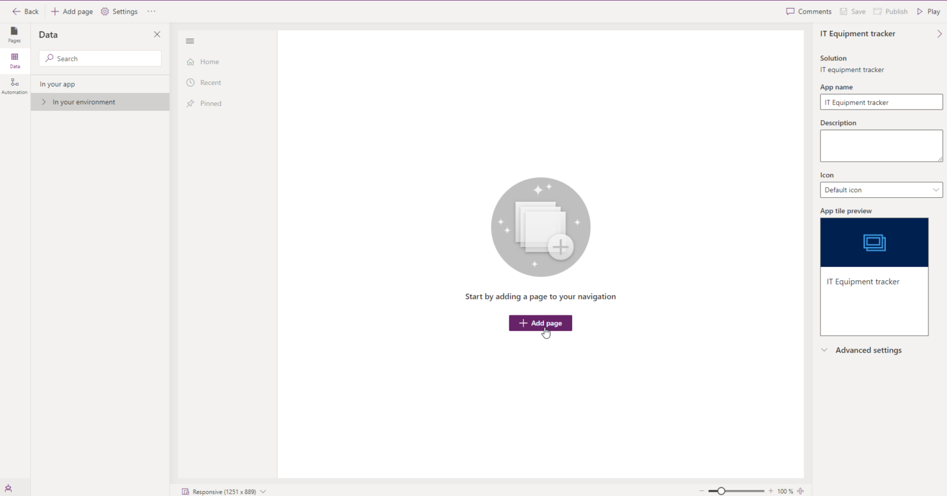
Task: Click the fit-to-screen icon beside zoom percentage
Action: click(800, 491)
